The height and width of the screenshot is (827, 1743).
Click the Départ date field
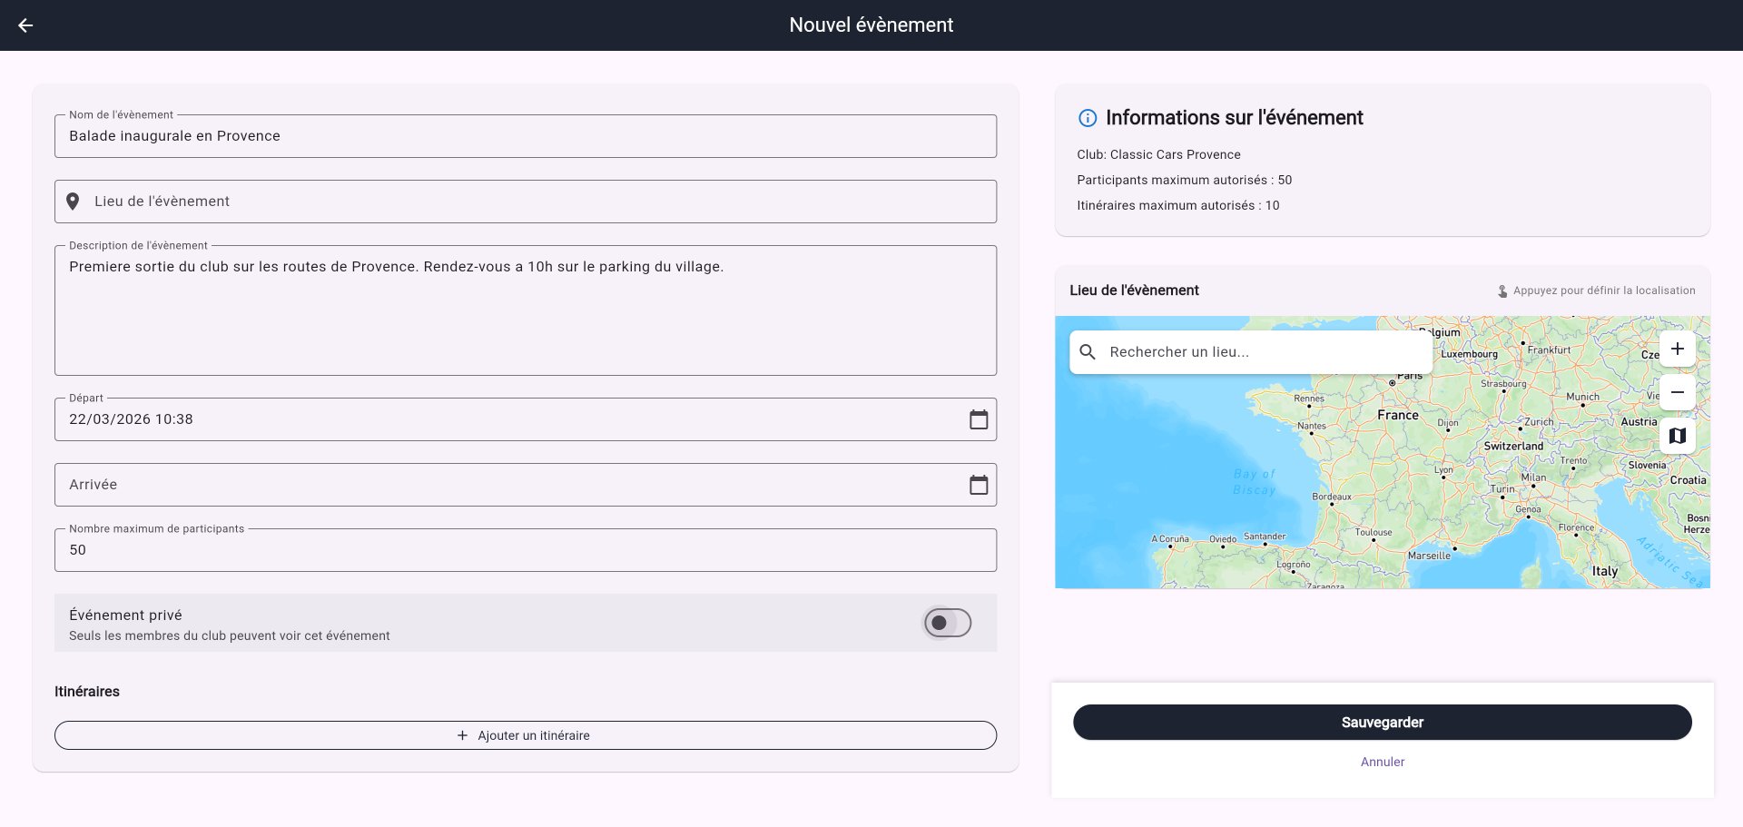(x=508, y=419)
